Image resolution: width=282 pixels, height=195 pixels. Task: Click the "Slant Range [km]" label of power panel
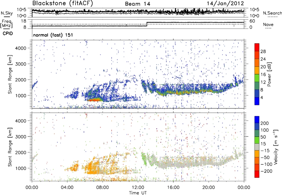(x=10, y=74)
